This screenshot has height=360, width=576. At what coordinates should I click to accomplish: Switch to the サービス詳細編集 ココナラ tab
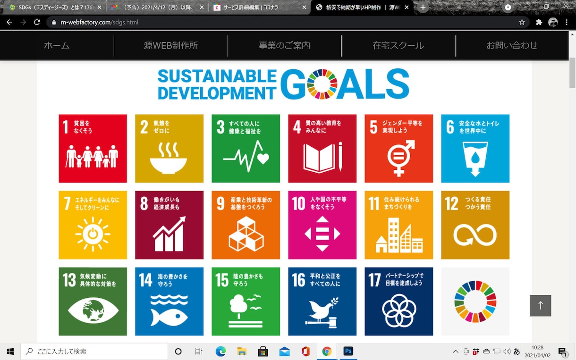[260, 8]
